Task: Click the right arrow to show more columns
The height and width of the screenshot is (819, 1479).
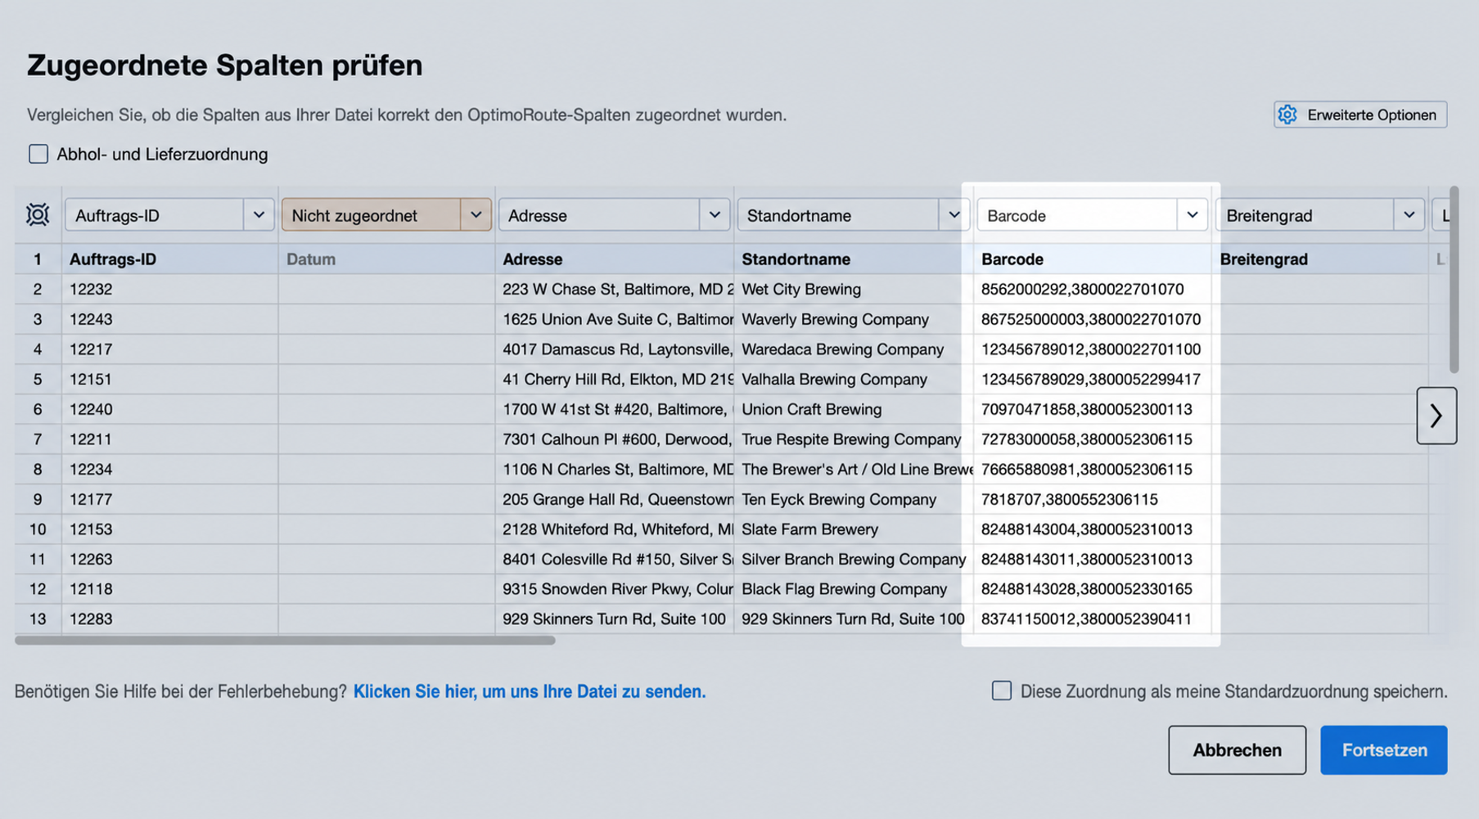Action: (1436, 416)
